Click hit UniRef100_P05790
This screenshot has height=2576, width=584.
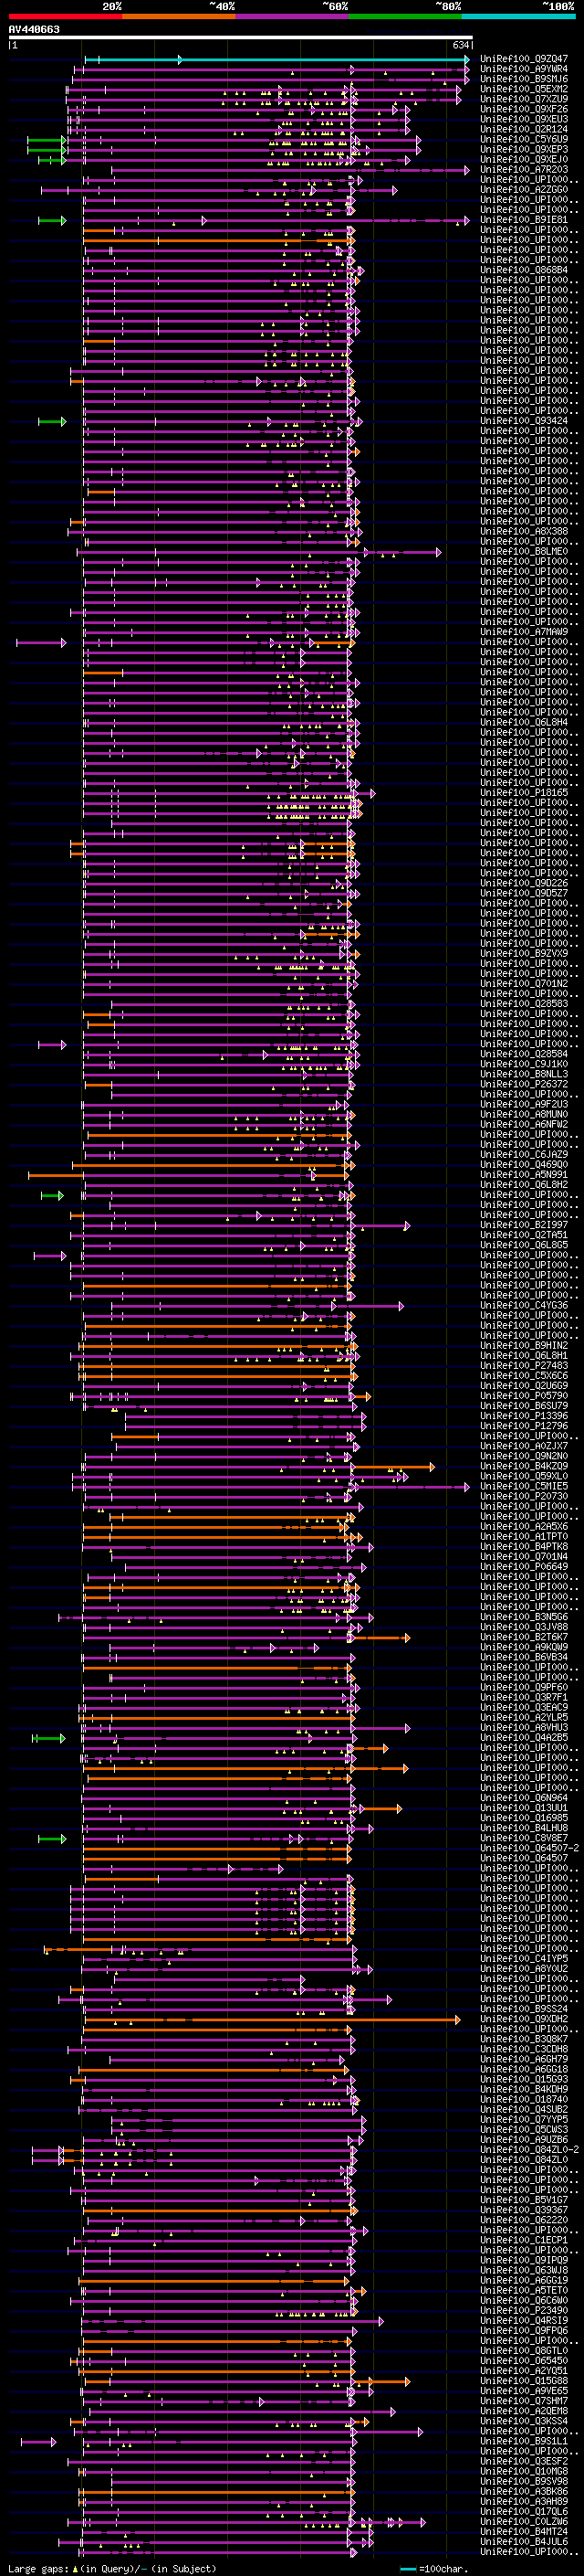[524, 1396]
